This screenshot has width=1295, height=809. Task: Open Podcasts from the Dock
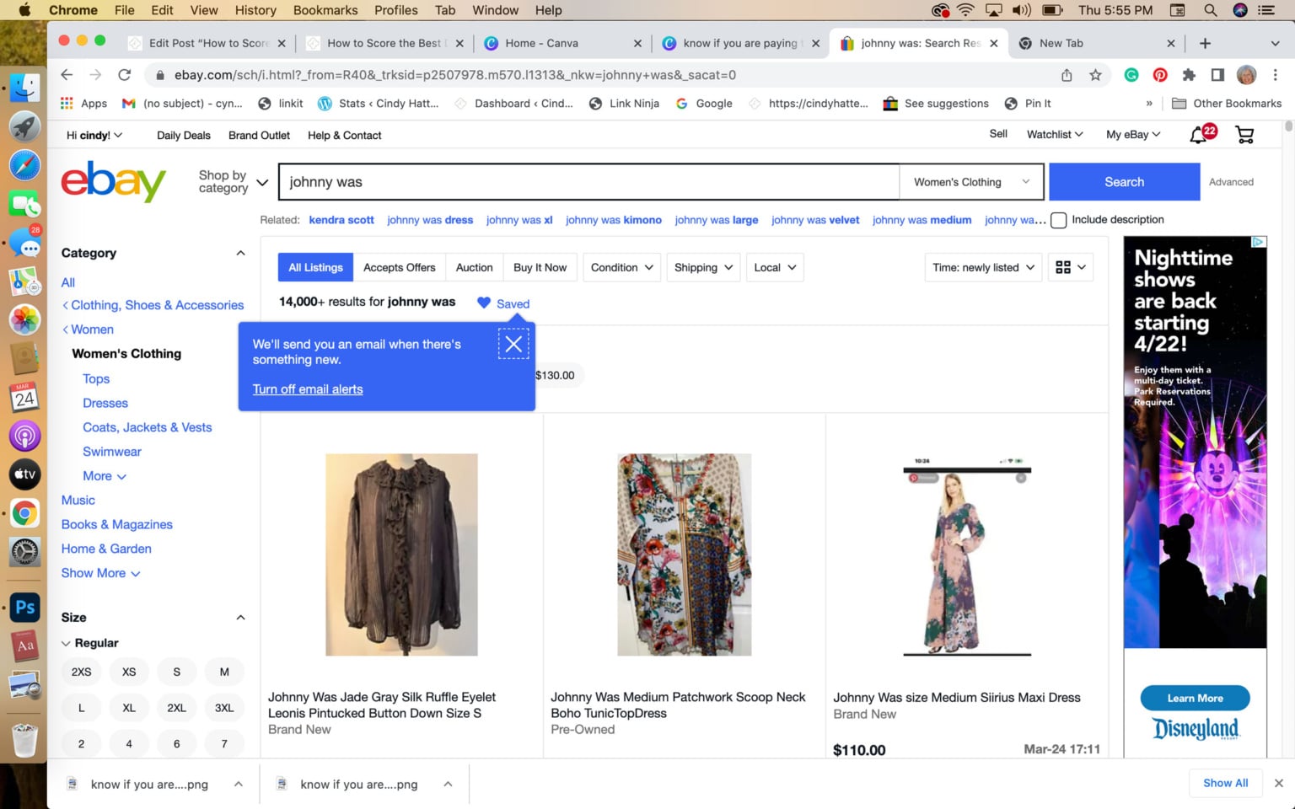coord(24,436)
